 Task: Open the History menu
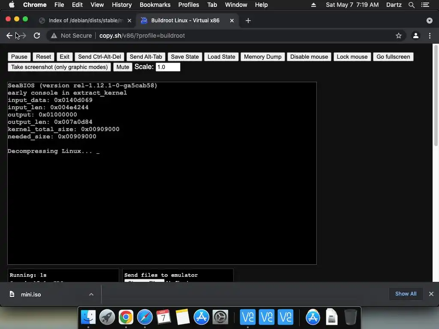pos(122,5)
